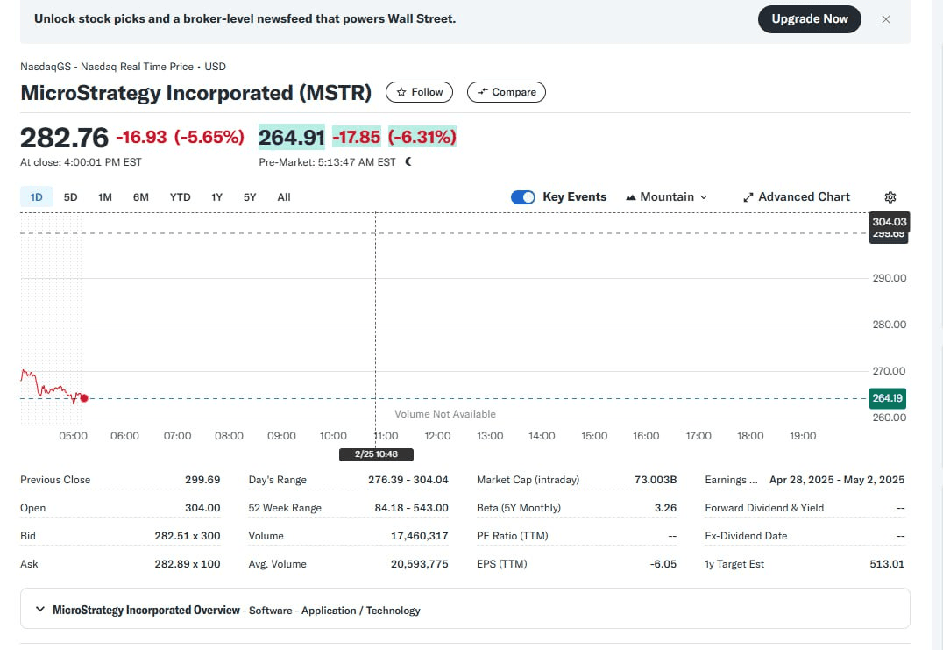Switch to the 5D chart range

(70, 197)
